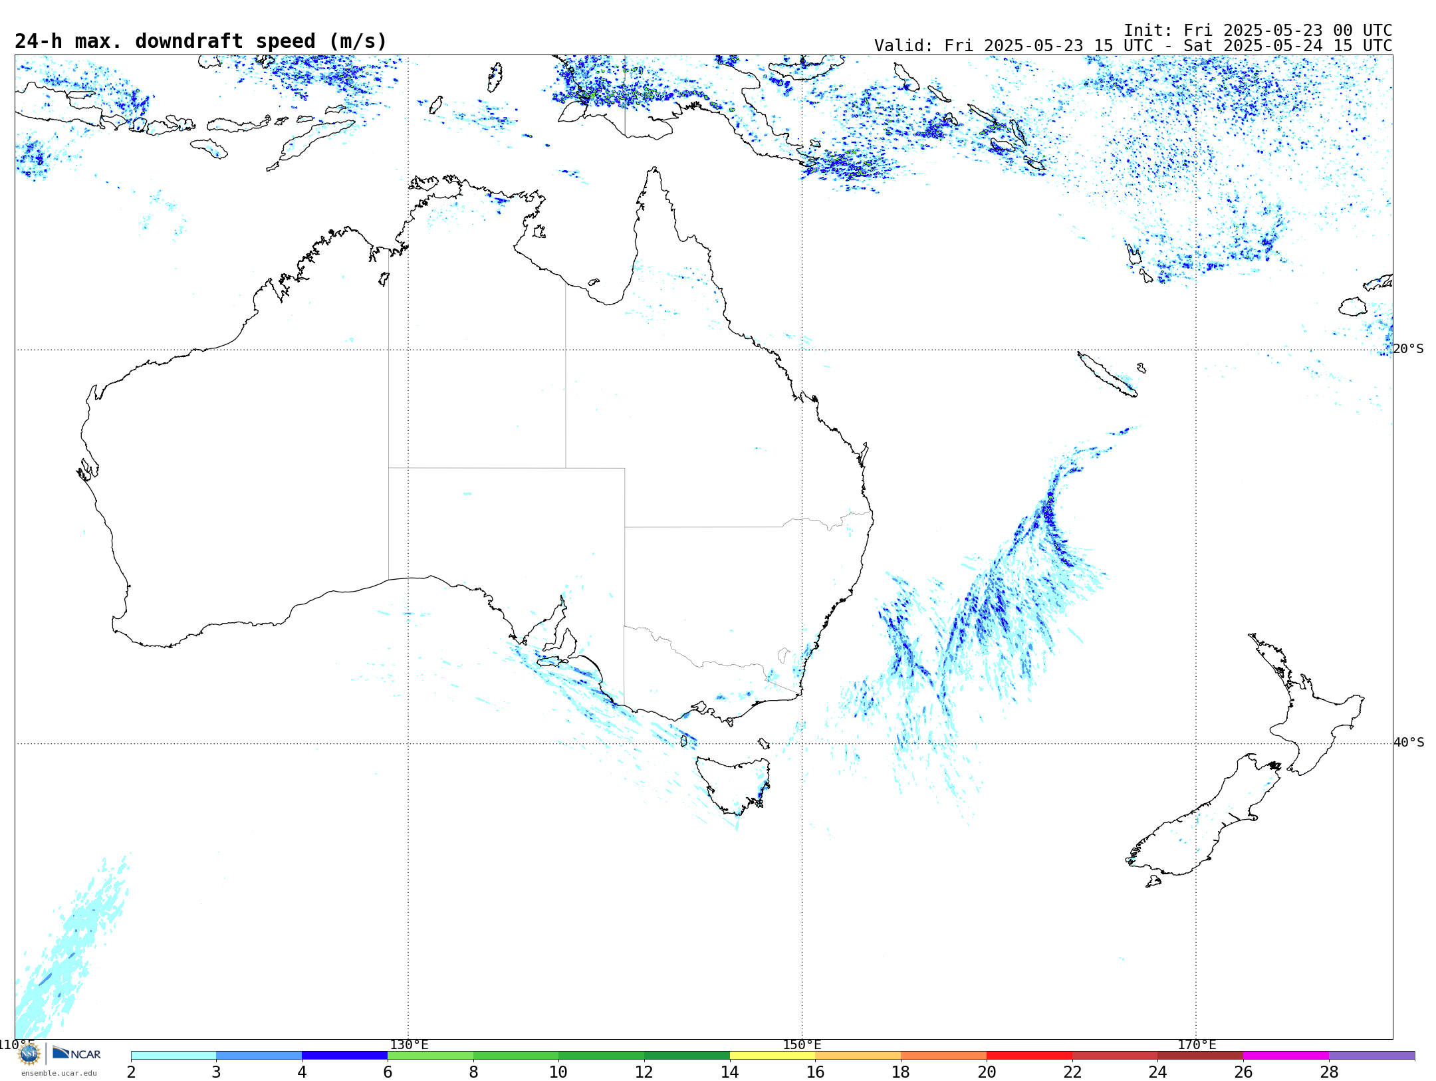1436x1081 pixels.
Task: Click the colorbar tick label '2'
Action: pos(131,1072)
